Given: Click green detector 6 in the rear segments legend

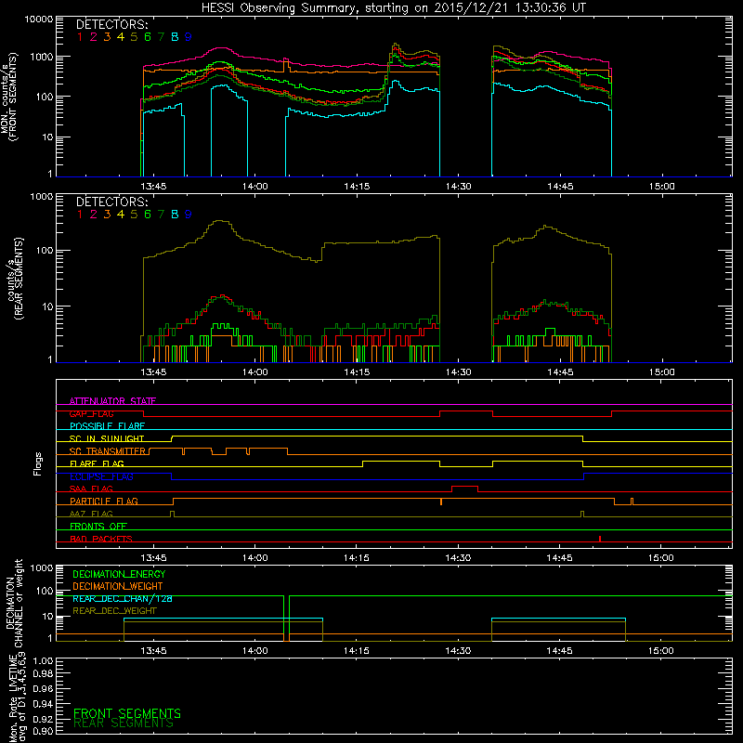Looking at the screenshot, I should tap(148, 215).
